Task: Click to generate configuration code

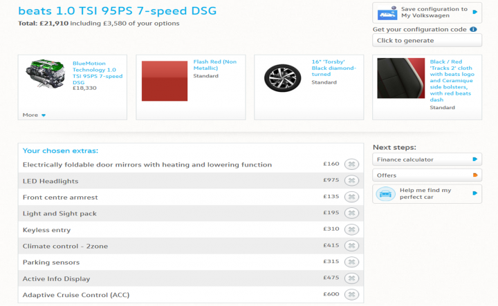Action: (x=427, y=41)
